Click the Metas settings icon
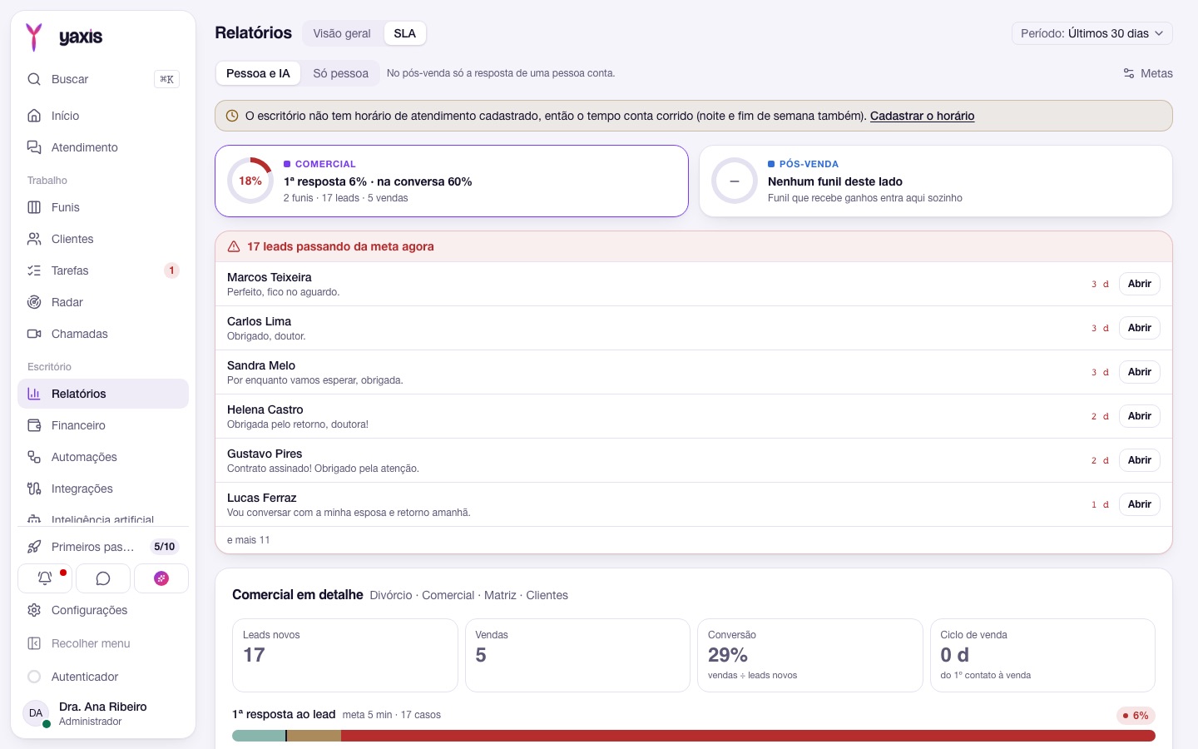 [1129, 73]
